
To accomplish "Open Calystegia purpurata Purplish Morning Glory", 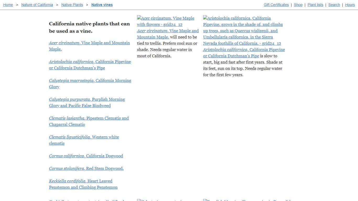I will point(87,99).
